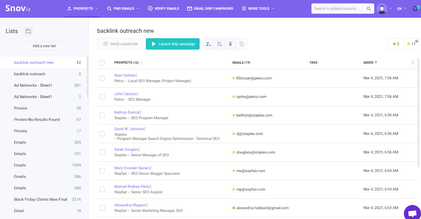Open Email Drip Campaigns page

pyautogui.click(x=210, y=9)
